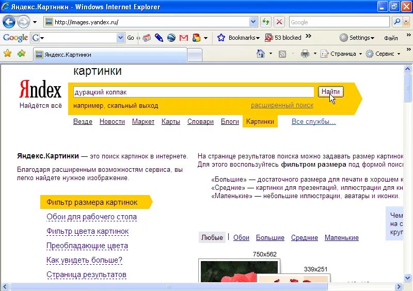Open the search provider dropdown arrow
Viewport: 413px width, 291px height.
(x=406, y=22)
